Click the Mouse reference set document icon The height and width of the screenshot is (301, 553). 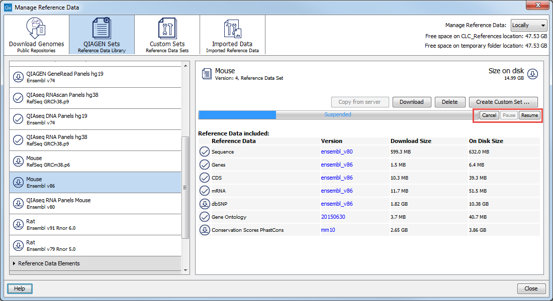pos(207,74)
